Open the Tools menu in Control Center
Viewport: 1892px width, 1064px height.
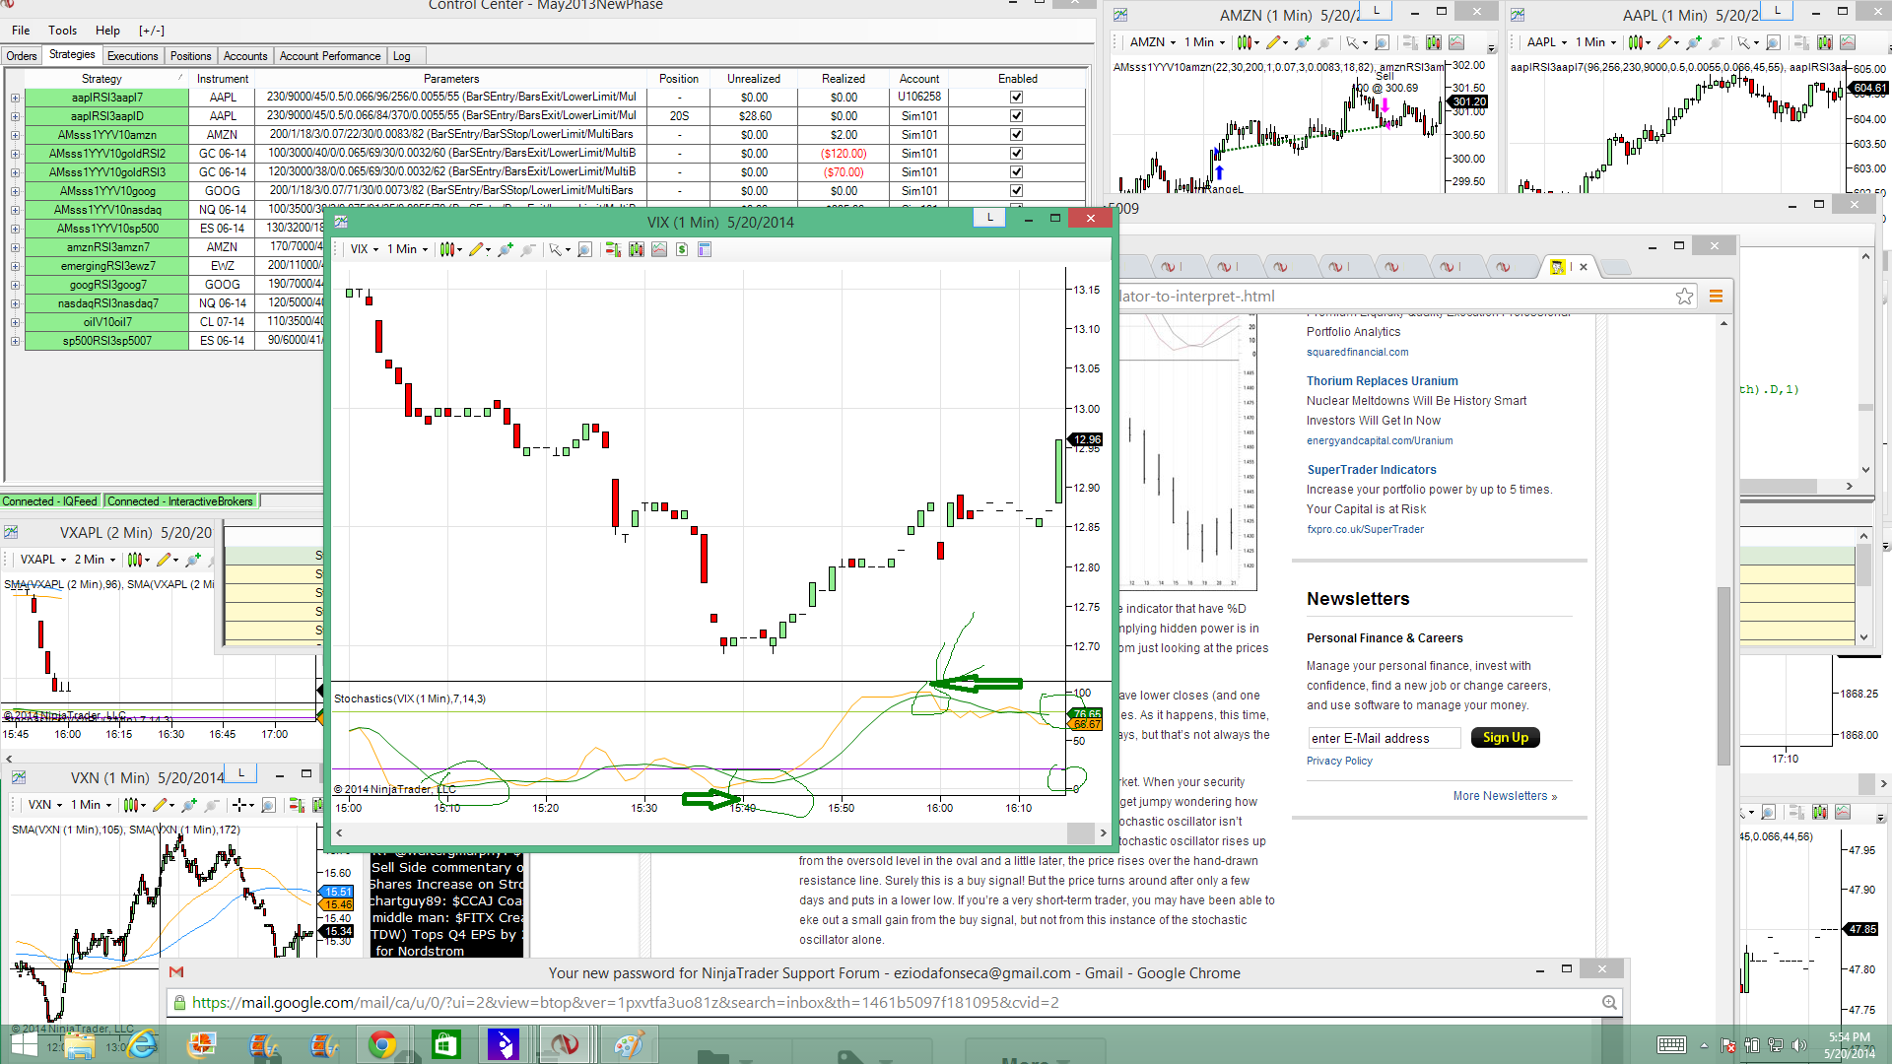click(62, 31)
